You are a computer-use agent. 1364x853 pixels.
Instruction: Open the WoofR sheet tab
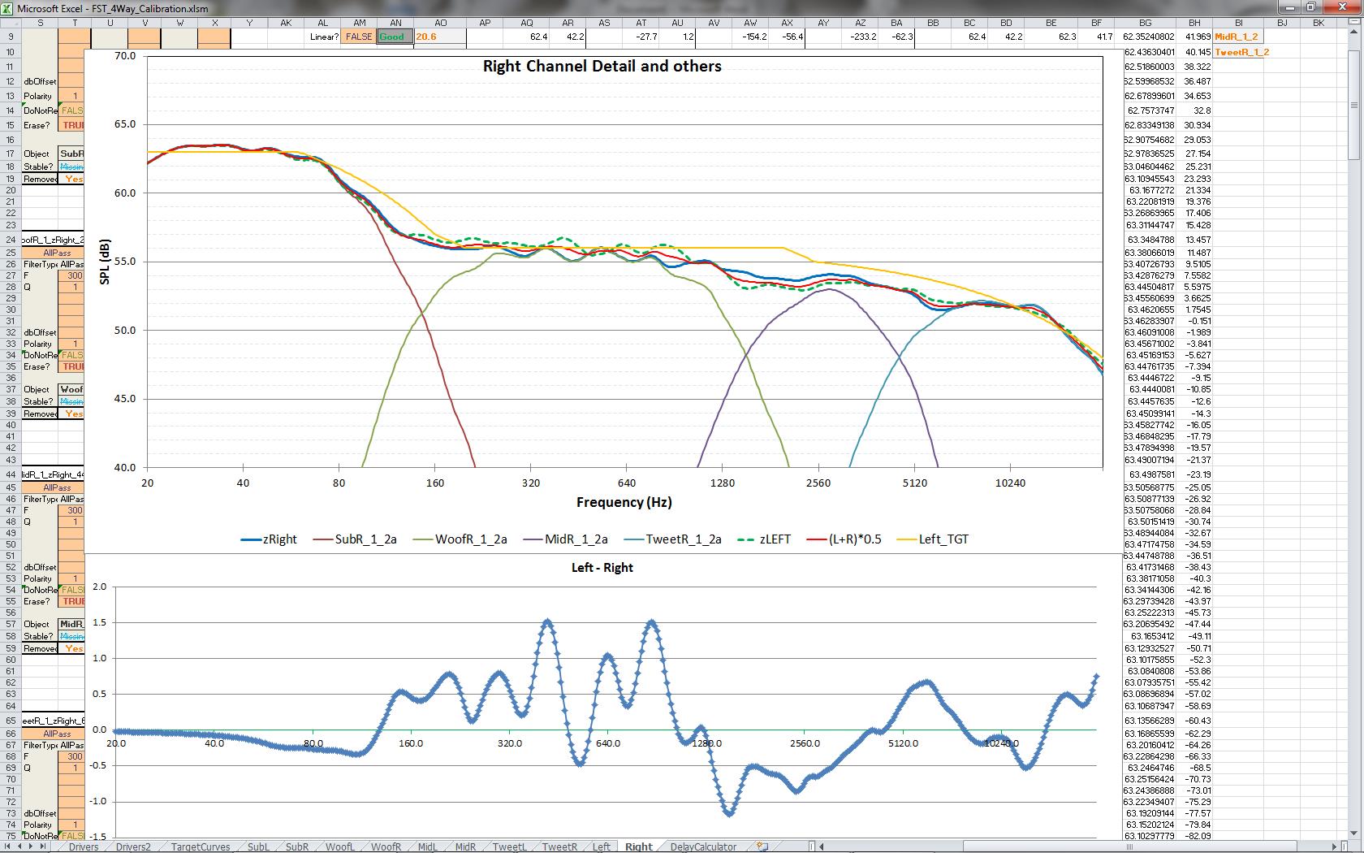point(386,847)
